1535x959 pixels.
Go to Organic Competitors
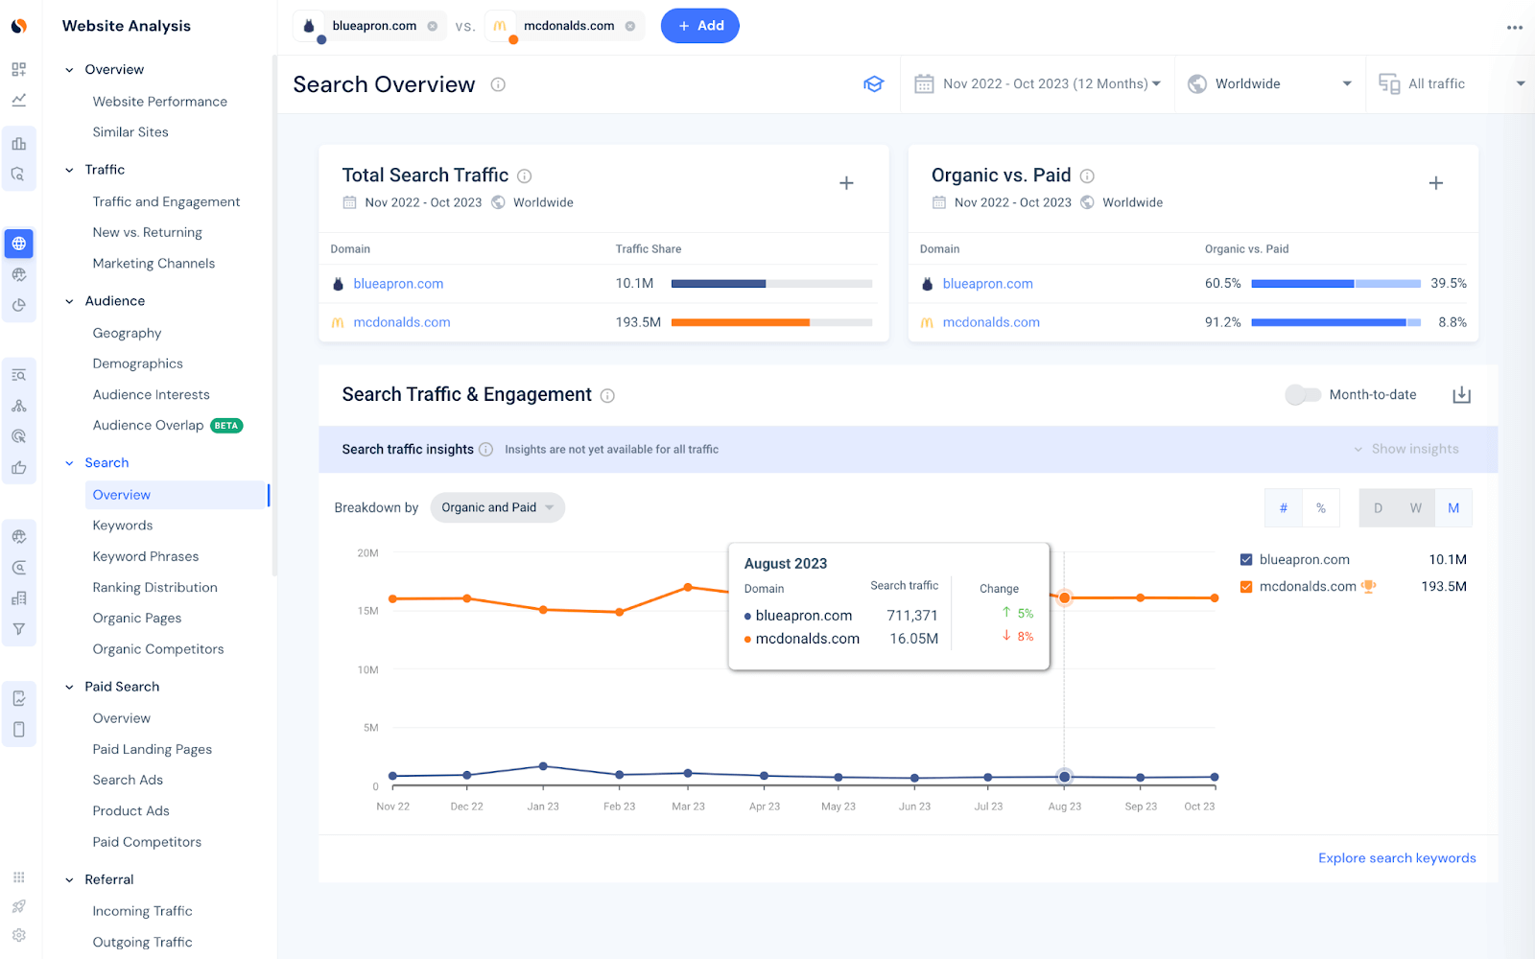[158, 649]
